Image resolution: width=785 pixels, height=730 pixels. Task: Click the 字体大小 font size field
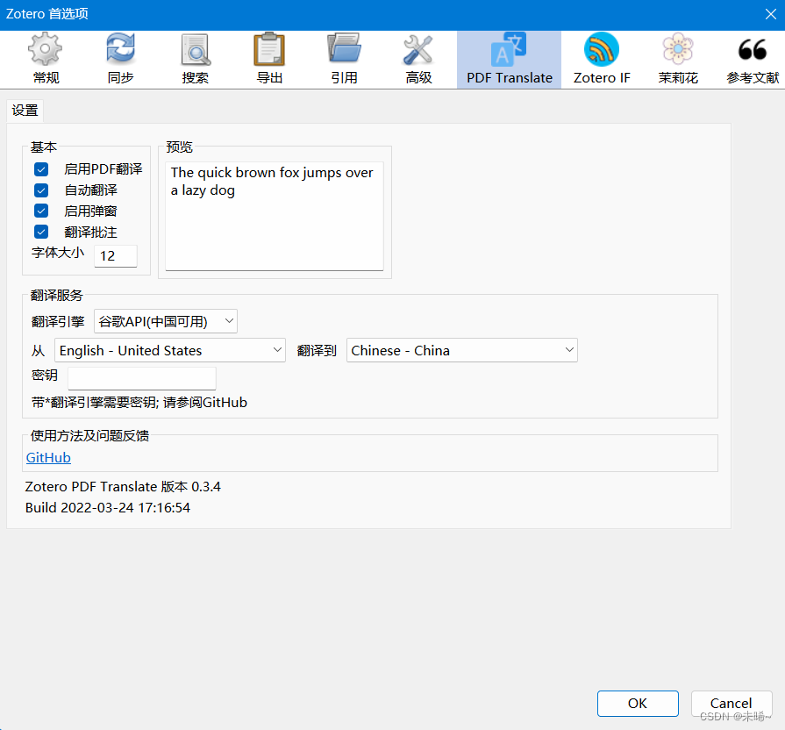pos(116,256)
